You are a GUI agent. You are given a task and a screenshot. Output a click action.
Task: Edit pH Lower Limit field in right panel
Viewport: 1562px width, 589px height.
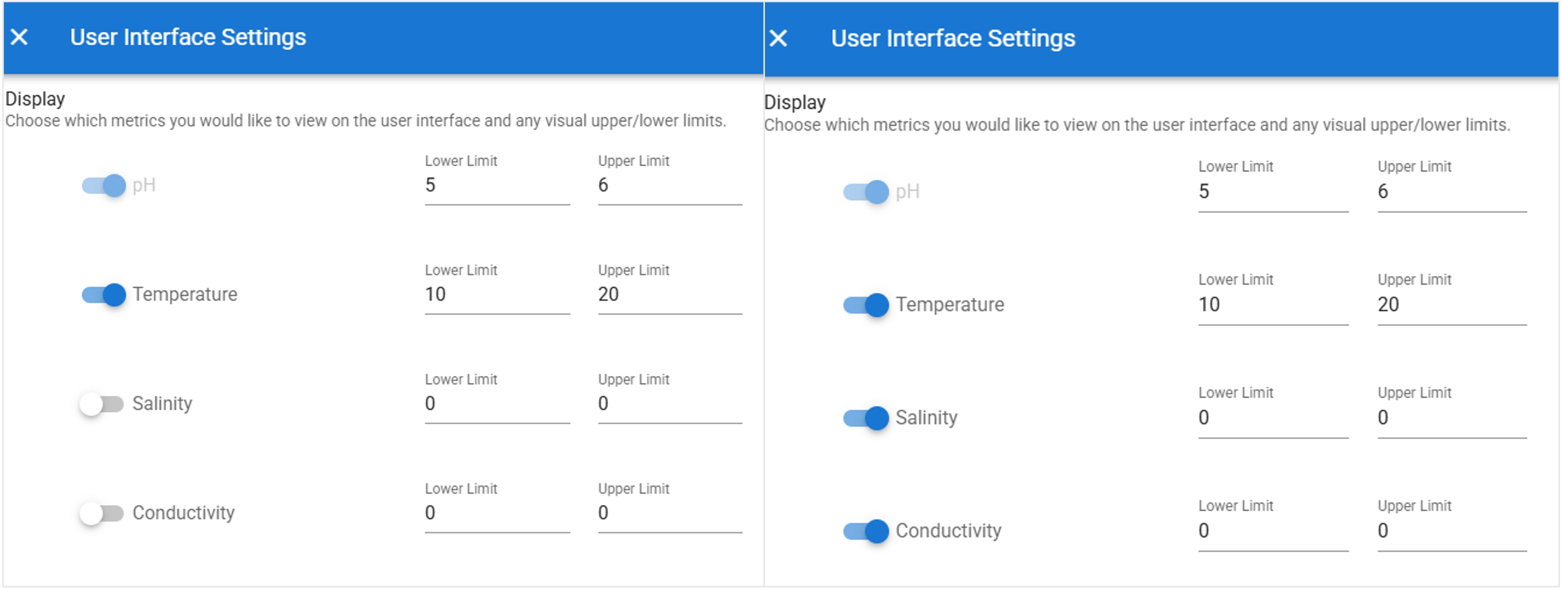pyautogui.click(x=1273, y=192)
